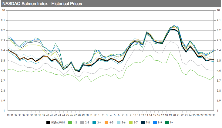The height and width of the screenshot is (128, 222).
Task: Toggle the 1-2 series legend label
Action: (x=75, y=123)
